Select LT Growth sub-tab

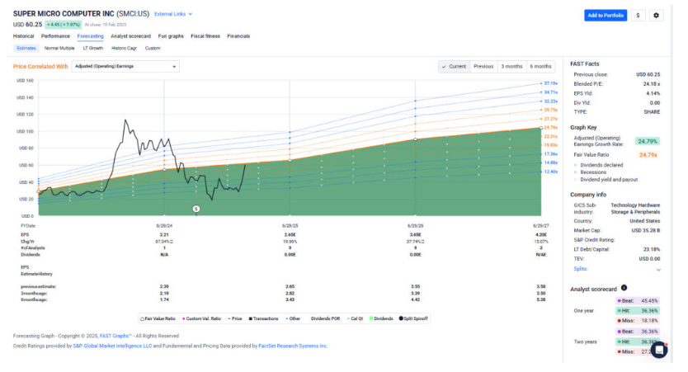tap(93, 49)
